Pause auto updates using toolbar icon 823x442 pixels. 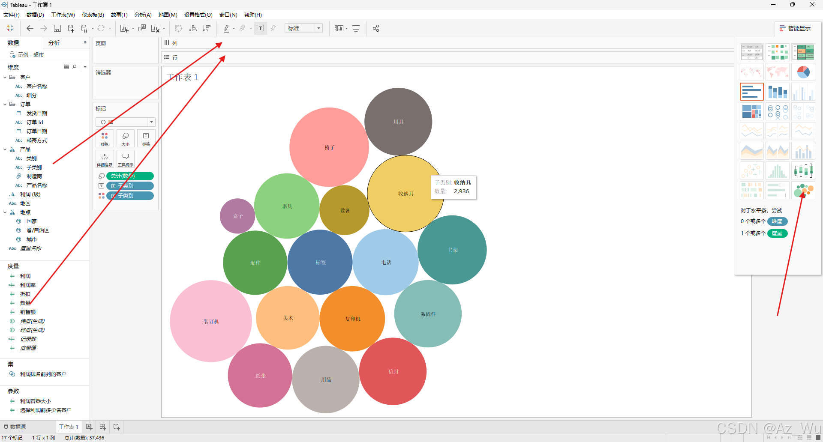click(84, 28)
